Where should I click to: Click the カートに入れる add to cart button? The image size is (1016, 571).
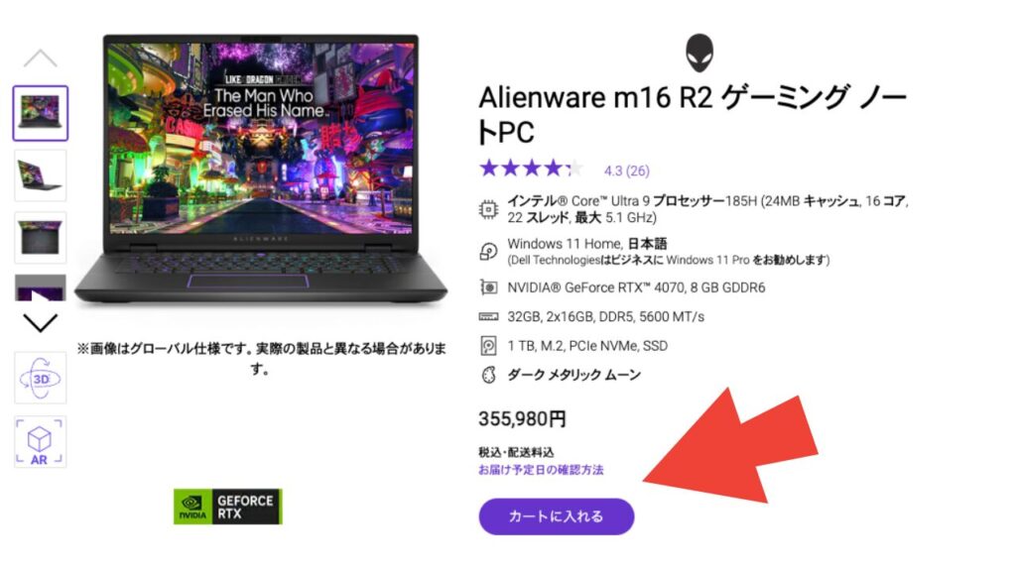point(556,516)
